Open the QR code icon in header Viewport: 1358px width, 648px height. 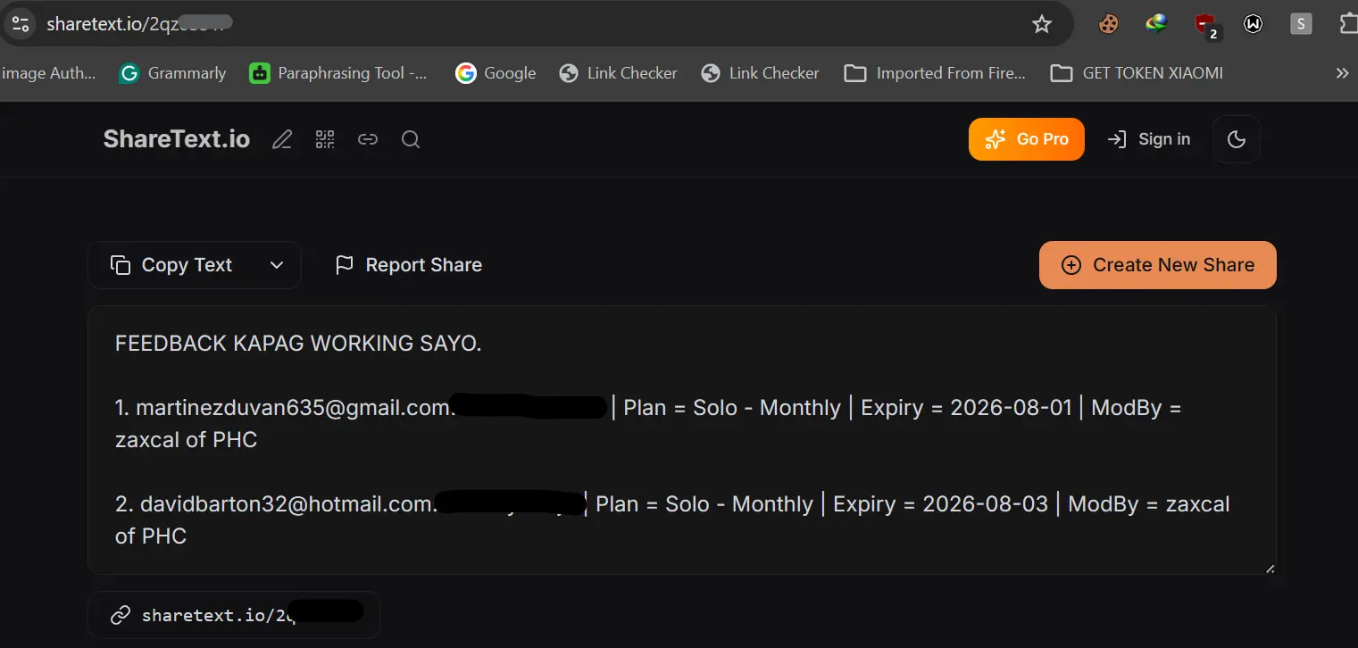pos(325,139)
